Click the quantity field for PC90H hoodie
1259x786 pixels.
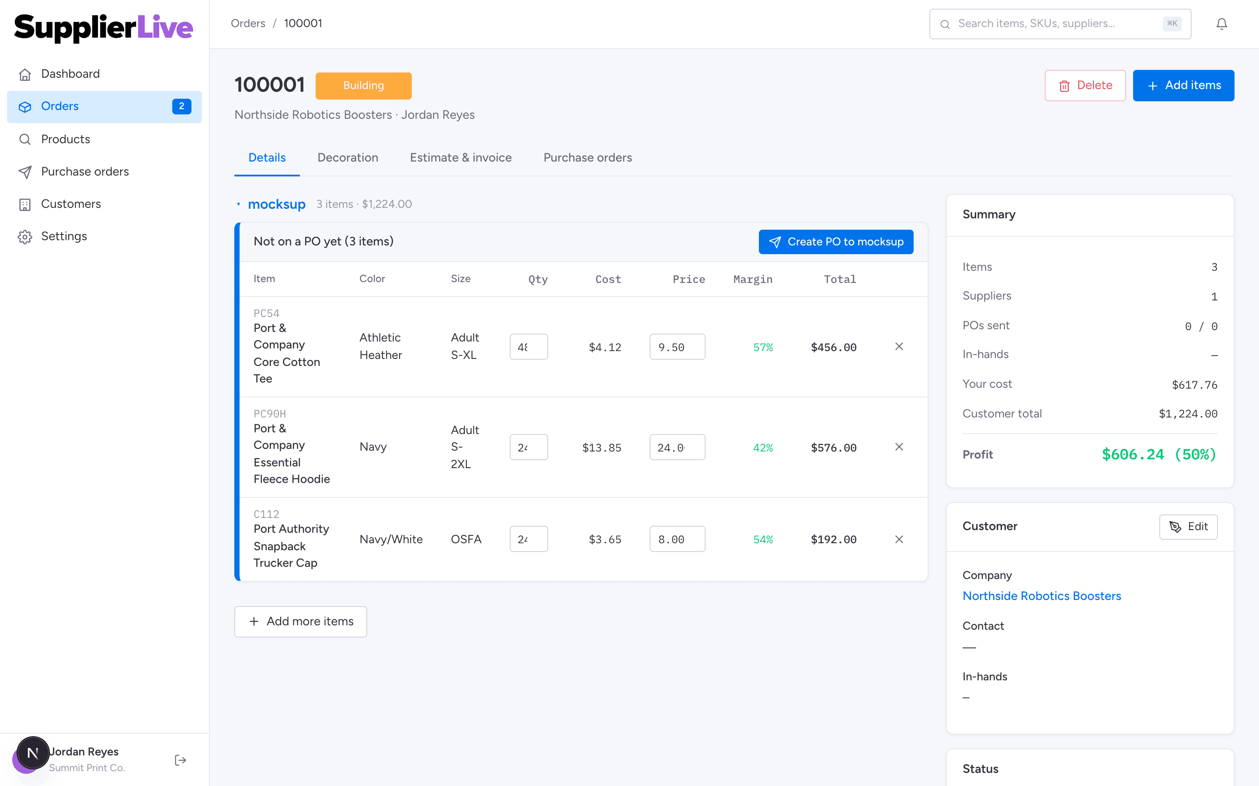529,447
